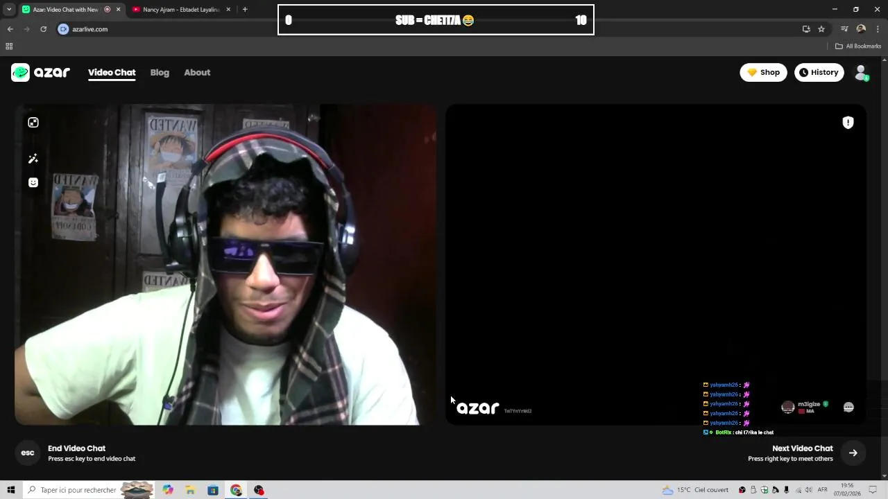The height and width of the screenshot is (499, 888).
Task: Click the local webcam video feed
Action: coord(225,265)
